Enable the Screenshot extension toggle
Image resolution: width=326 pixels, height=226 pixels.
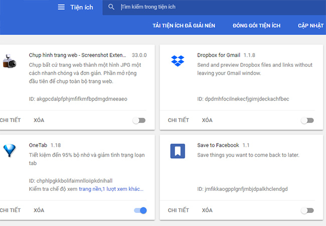139,121
